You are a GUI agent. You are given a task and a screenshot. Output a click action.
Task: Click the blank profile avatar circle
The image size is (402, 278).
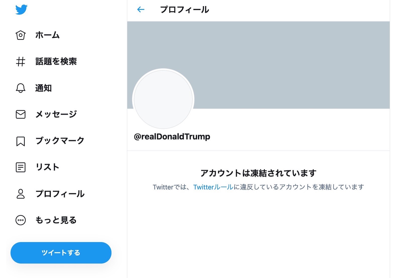coord(163,99)
